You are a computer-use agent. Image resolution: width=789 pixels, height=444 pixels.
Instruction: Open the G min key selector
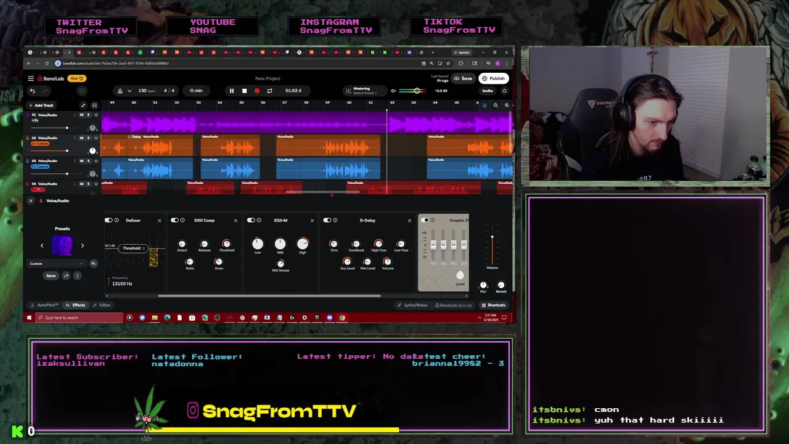click(196, 91)
